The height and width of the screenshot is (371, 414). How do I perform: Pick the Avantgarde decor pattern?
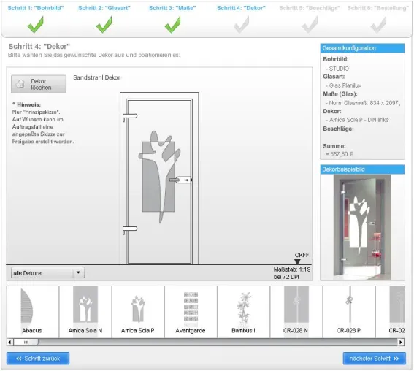point(191,312)
